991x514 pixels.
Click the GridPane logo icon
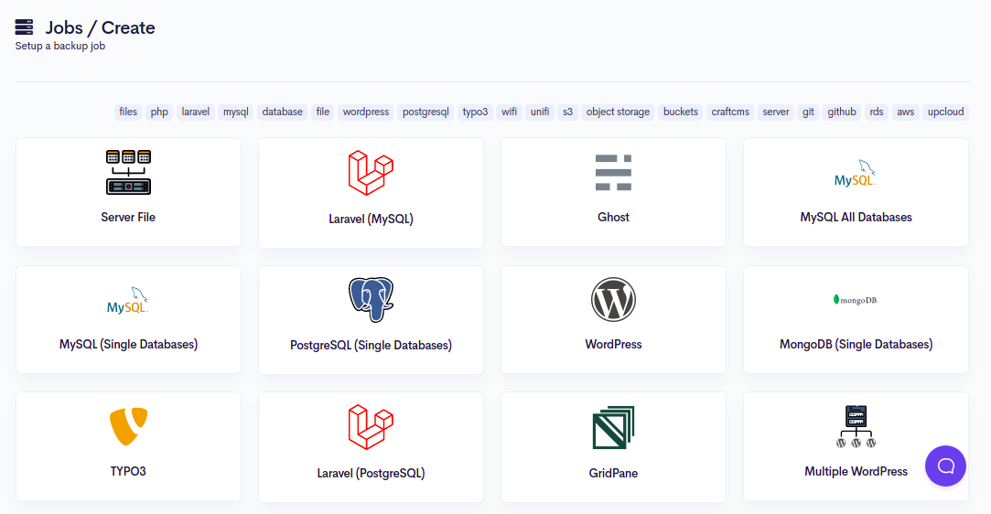[x=613, y=427]
